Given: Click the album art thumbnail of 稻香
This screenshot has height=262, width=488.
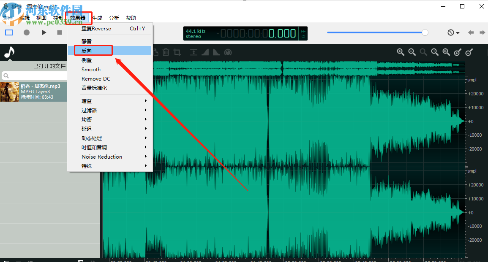Looking at the screenshot, I should coord(10,92).
